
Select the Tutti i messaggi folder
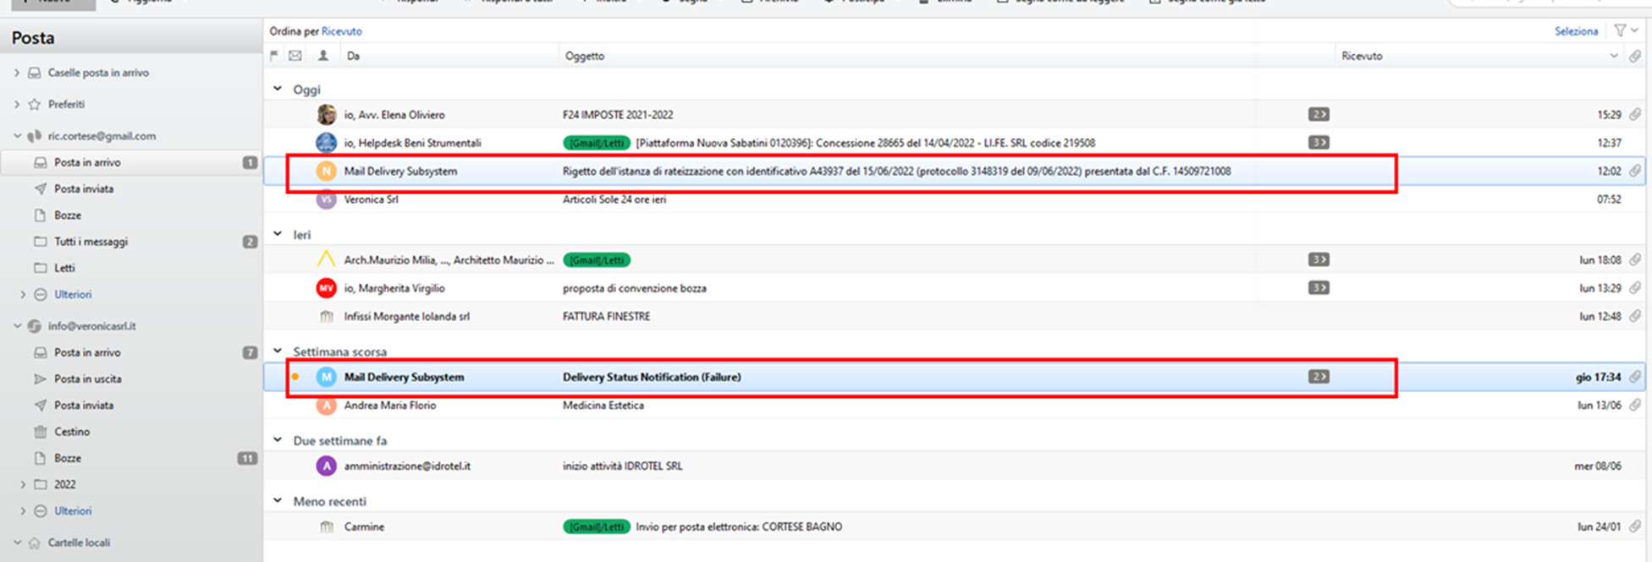click(91, 242)
